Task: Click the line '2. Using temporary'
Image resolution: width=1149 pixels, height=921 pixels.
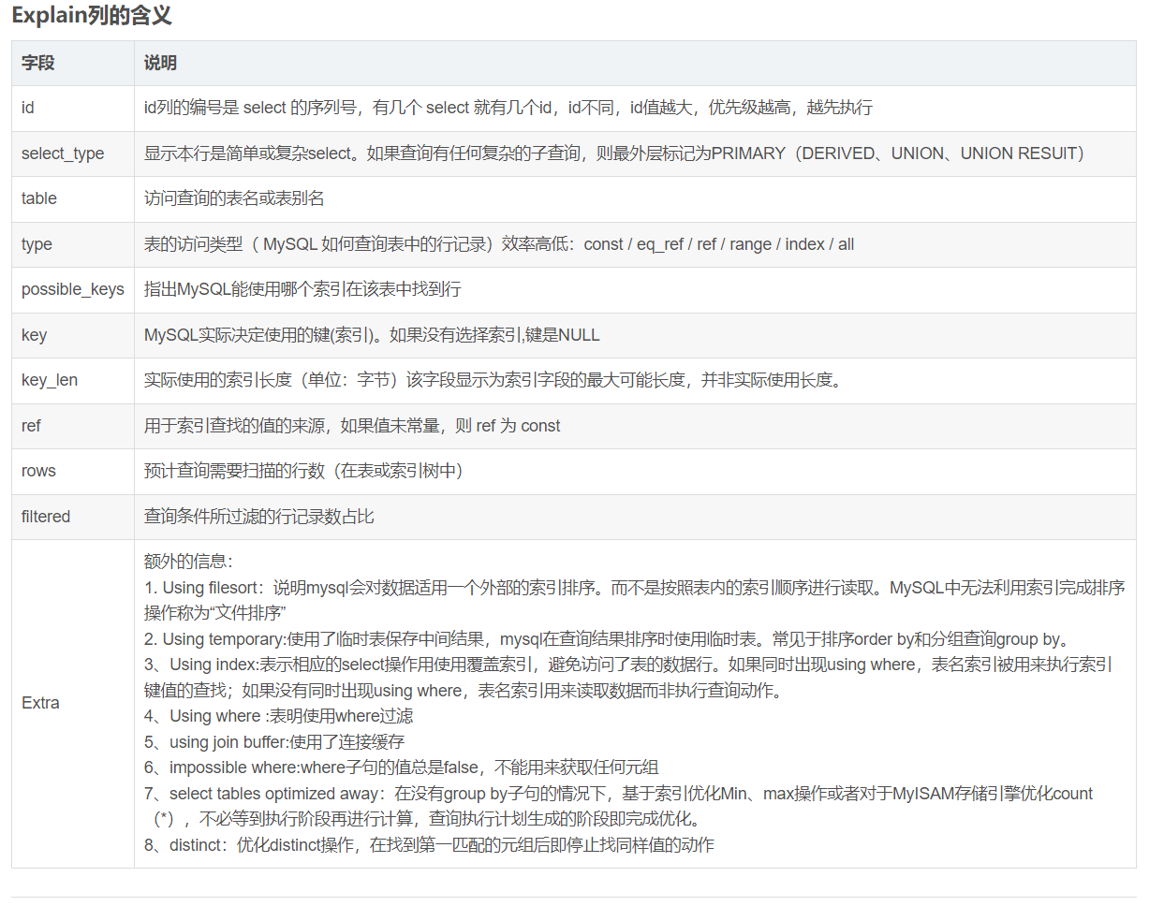Action: coord(607,639)
